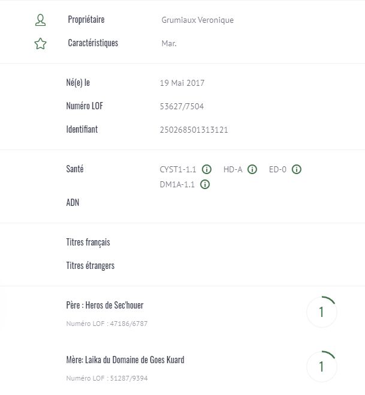Open DM1A-1.1 info tooltip icon
Screen dimensions: 365x395
click(205, 184)
